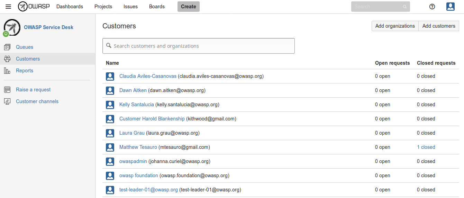Open the user profile avatar menu

(x=450, y=7)
